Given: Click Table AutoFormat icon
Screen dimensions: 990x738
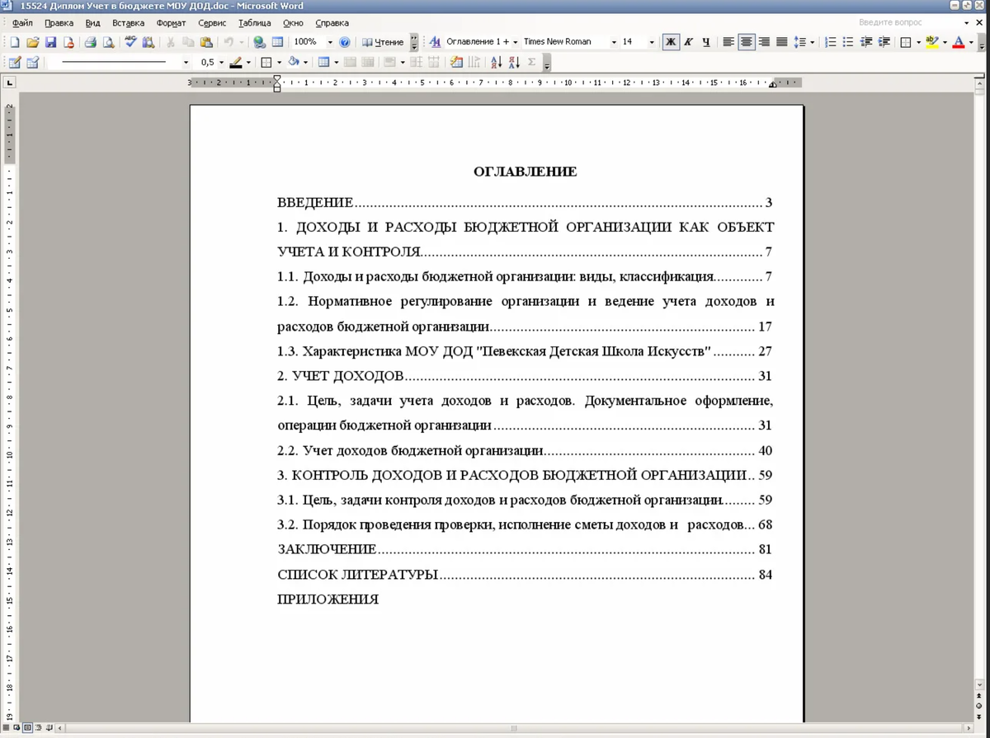Looking at the screenshot, I should (x=456, y=62).
